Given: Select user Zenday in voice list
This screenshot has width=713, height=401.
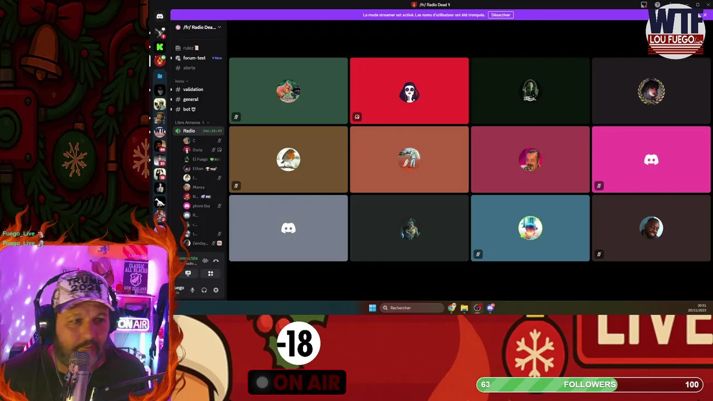Looking at the screenshot, I should pyautogui.click(x=203, y=243).
